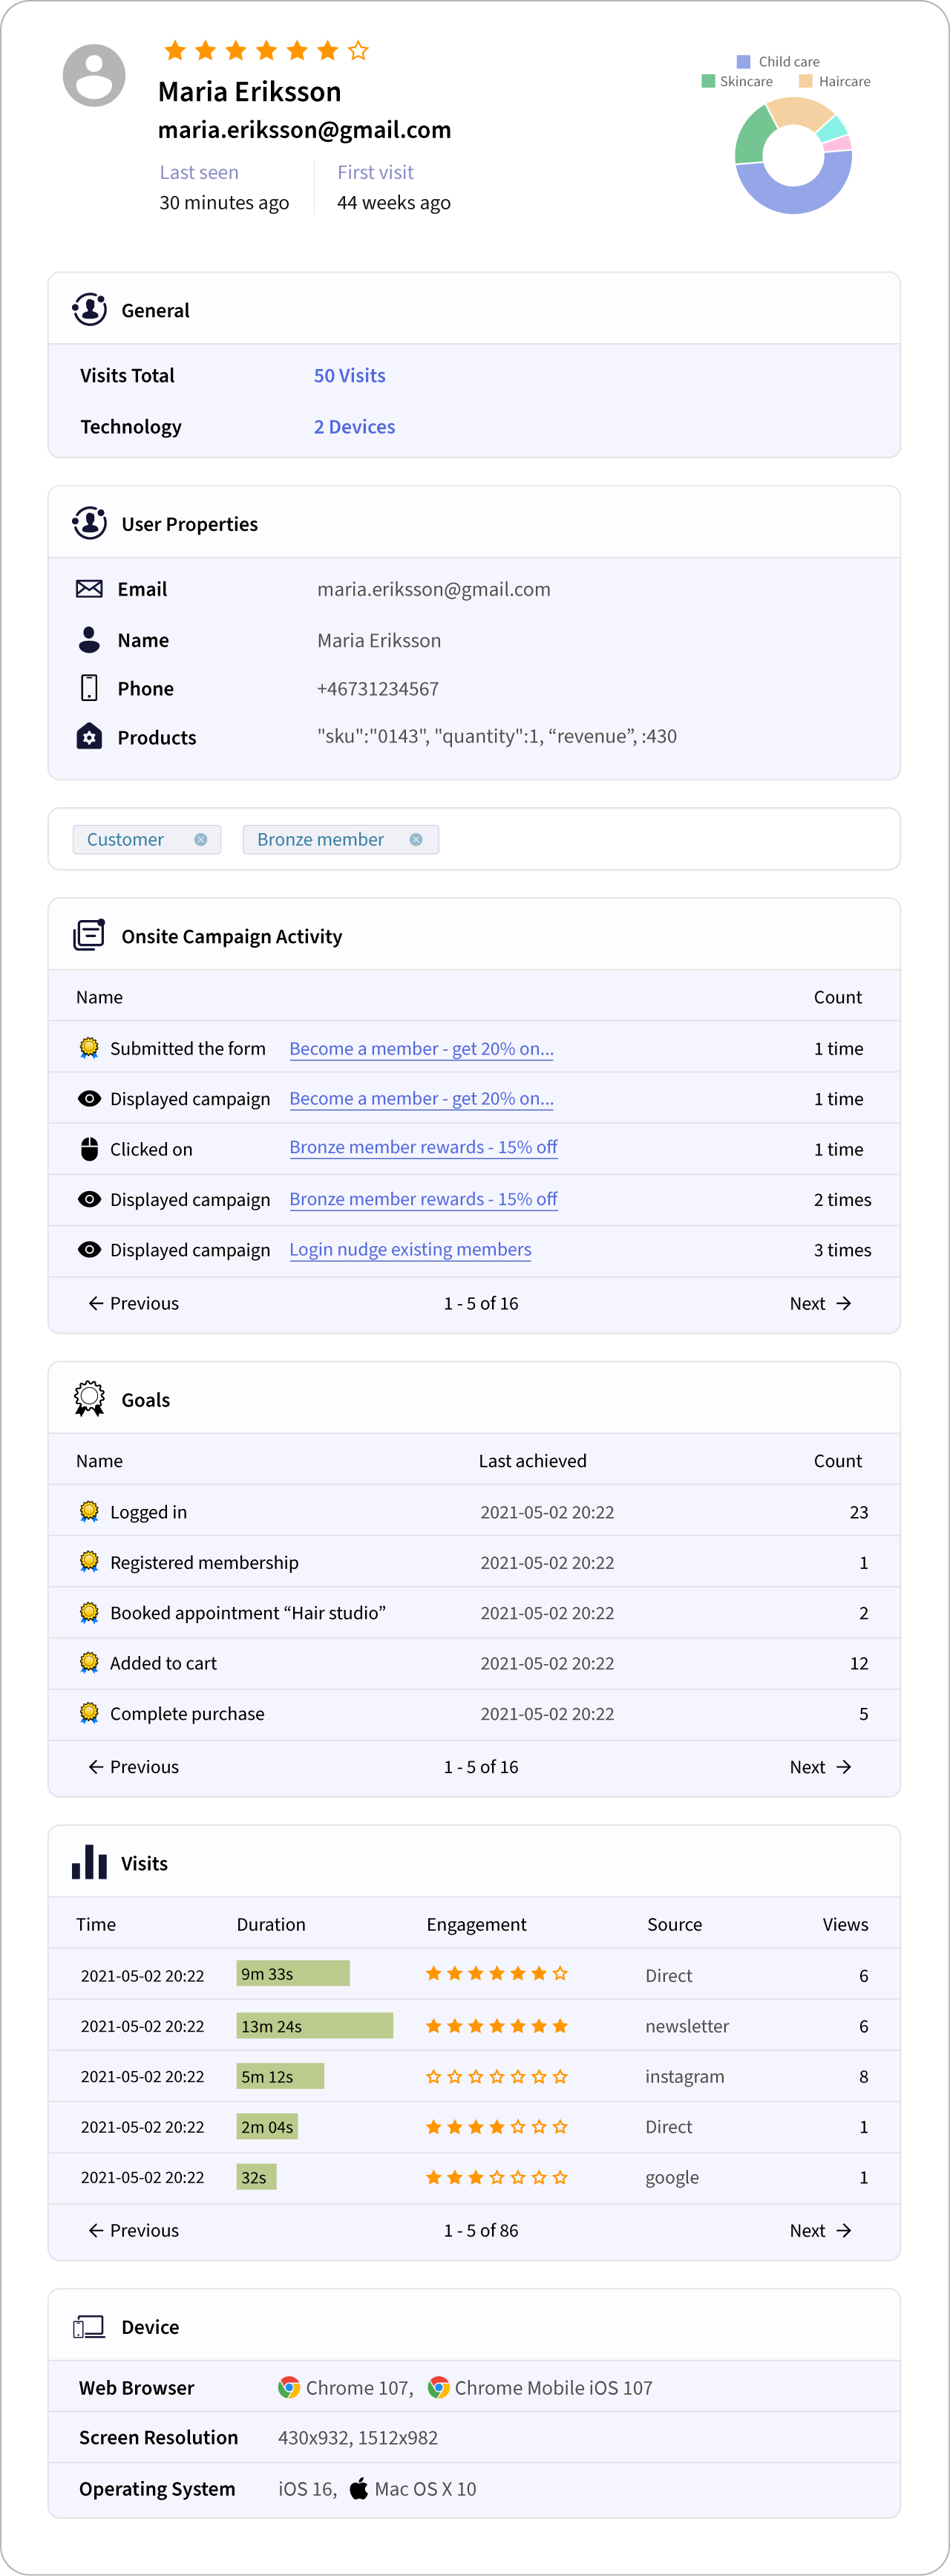Open the 50 Visits link
This screenshot has height=2576, width=950.
349,376
